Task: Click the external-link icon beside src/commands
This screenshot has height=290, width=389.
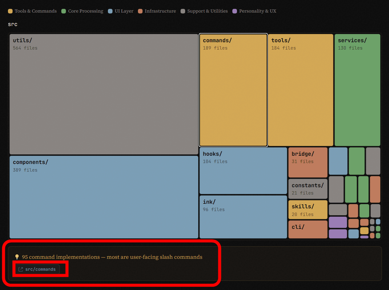Action: point(21,270)
